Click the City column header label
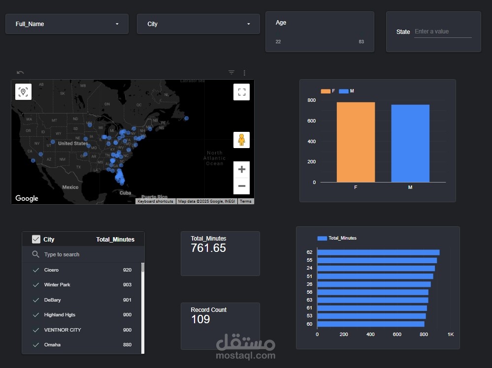 click(49, 240)
